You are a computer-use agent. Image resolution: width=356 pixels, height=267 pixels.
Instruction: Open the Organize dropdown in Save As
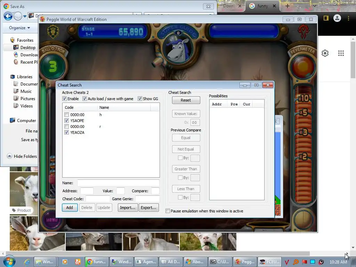tap(19, 28)
